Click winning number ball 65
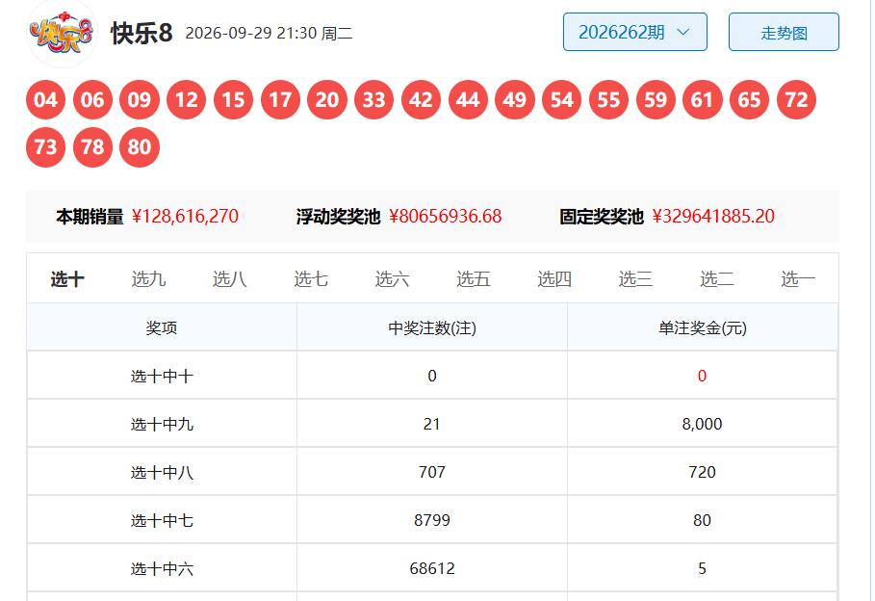The height and width of the screenshot is (601, 875). [x=749, y=100]
